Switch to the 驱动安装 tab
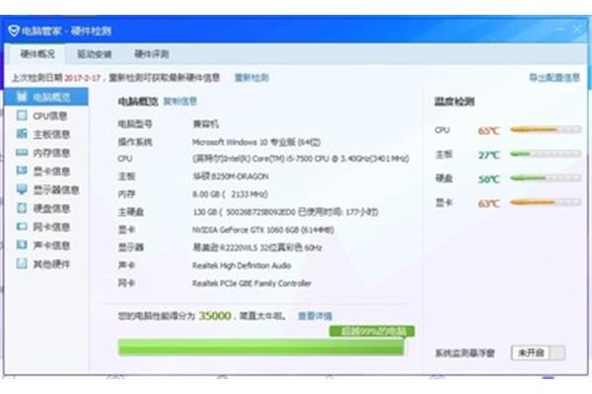 click(95, 54)
